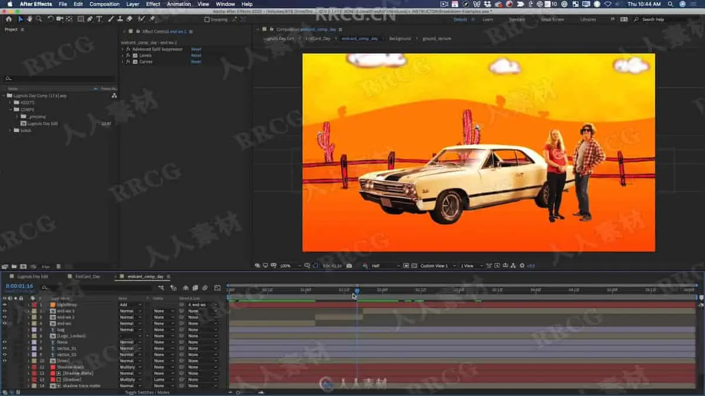This screenshot has width=705, height=396.
Task: Toggle visibility of end-ws layer
Action: tap(5, 323)
